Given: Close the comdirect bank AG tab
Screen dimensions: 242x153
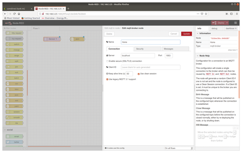Looking at the screenshot, I should click(x=31, y=9).
